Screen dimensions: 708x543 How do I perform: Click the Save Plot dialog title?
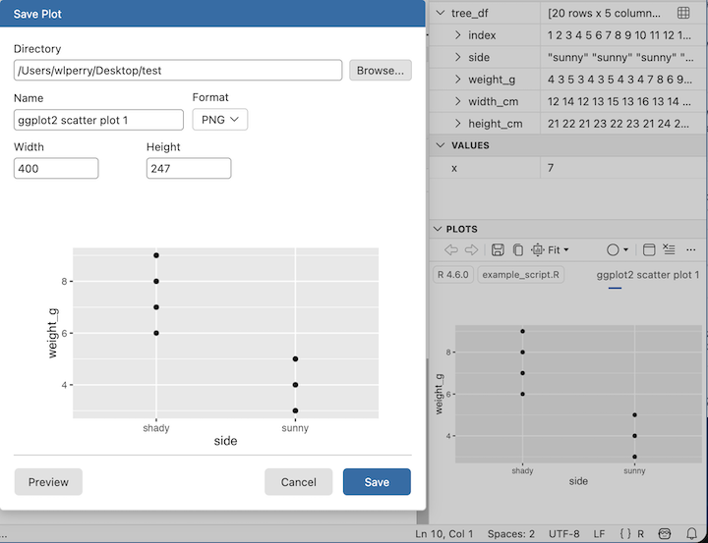tap(37, 14)
